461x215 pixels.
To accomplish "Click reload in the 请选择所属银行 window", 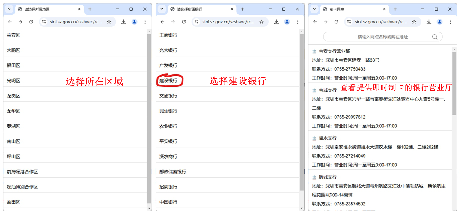I will pos(184,22).
